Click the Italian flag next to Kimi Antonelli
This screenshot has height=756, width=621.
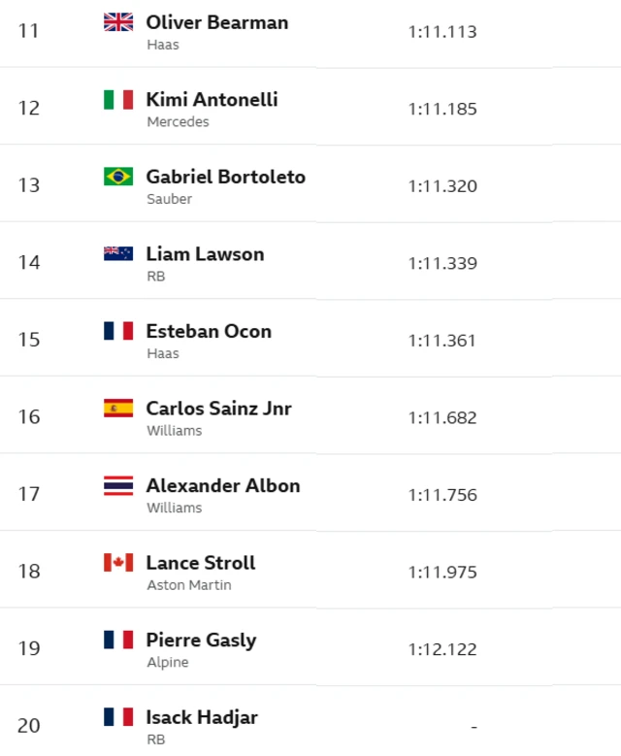click(x=118, y=99)
